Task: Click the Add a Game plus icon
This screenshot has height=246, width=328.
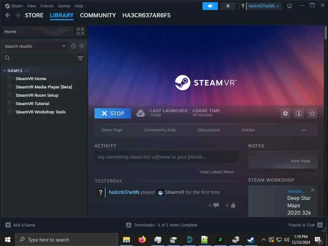Action: pyautogui.click(x=8, y=225)
